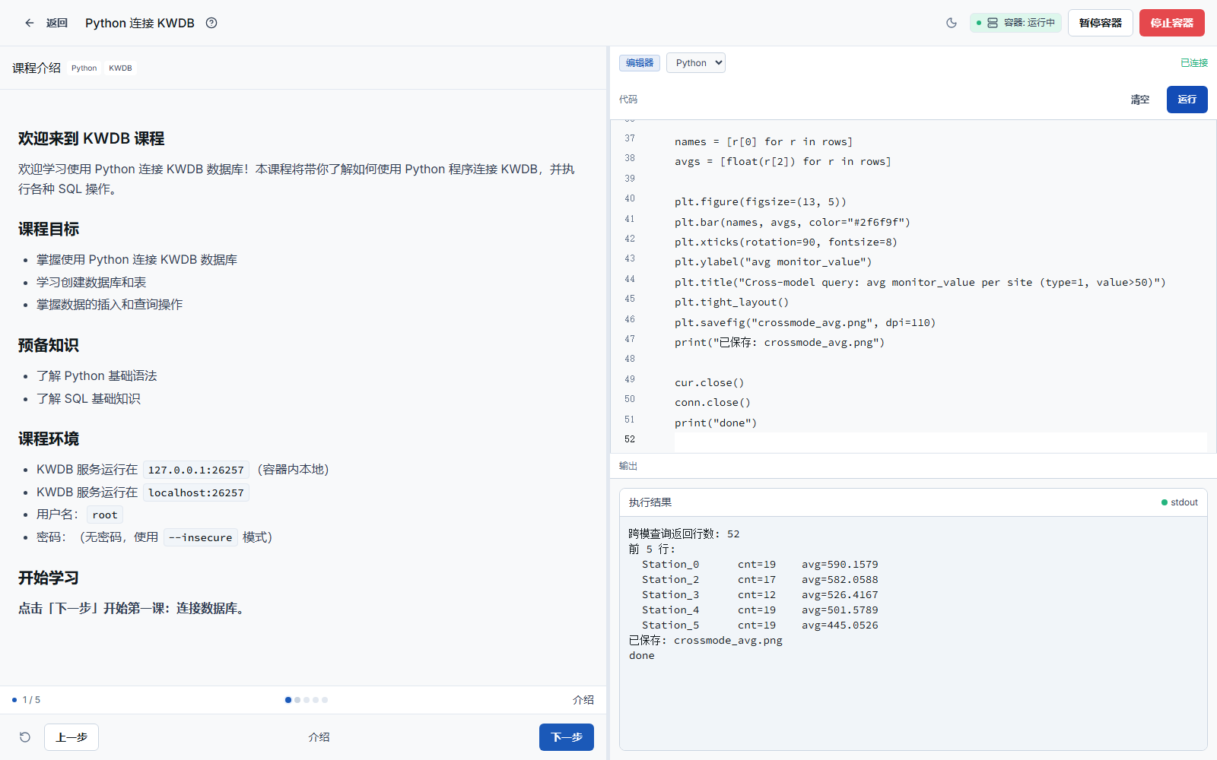Click the 已连接 connection status text
The image size is (1217, 760).
pos(1194,63)
